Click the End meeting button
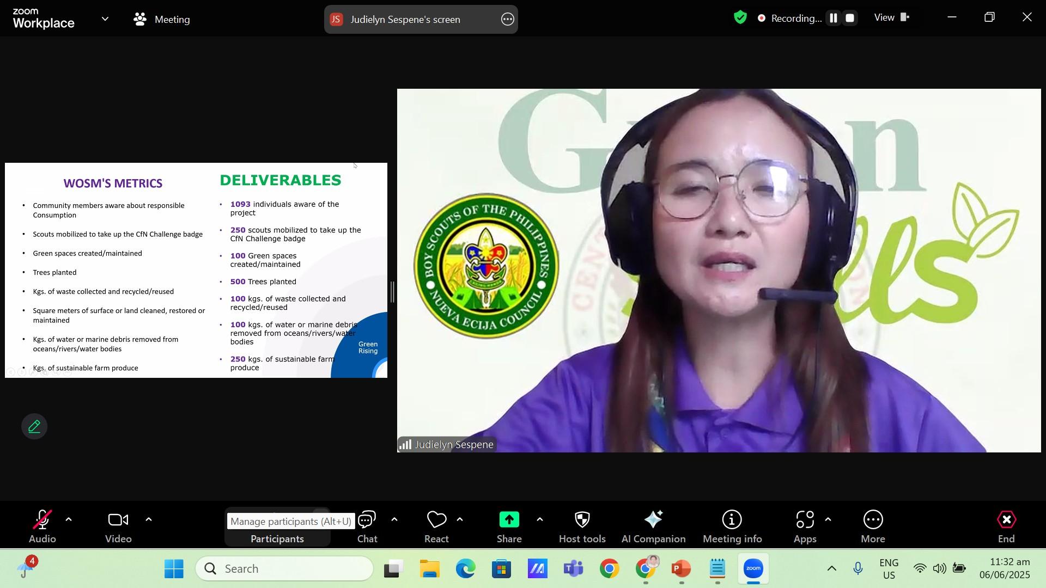Image resolution: width=1046 pixels, height=588 pixels. pyautogui.click(x=1006, y=526)
